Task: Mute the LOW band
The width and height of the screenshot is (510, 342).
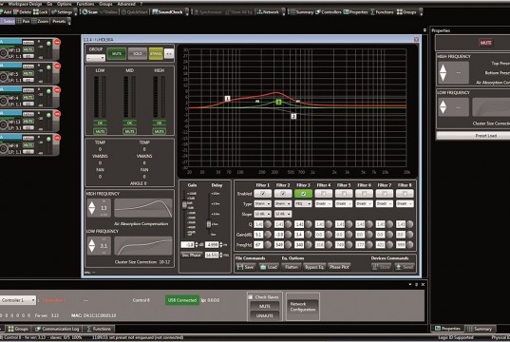Action: 100,131
